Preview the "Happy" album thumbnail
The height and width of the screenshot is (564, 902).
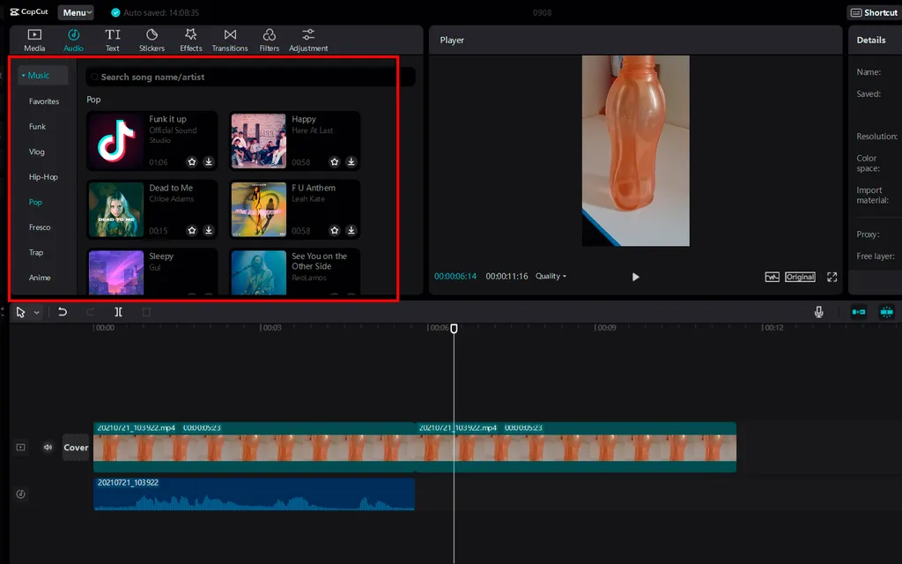point(259,141)
